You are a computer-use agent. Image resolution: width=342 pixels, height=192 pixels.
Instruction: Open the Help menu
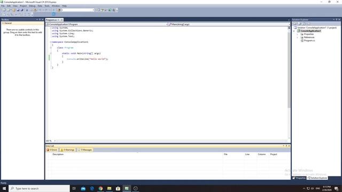64,6
